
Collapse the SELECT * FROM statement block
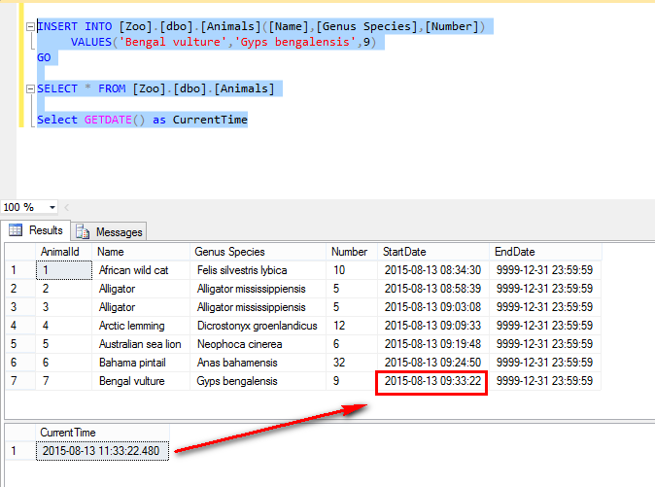point(30,89)
